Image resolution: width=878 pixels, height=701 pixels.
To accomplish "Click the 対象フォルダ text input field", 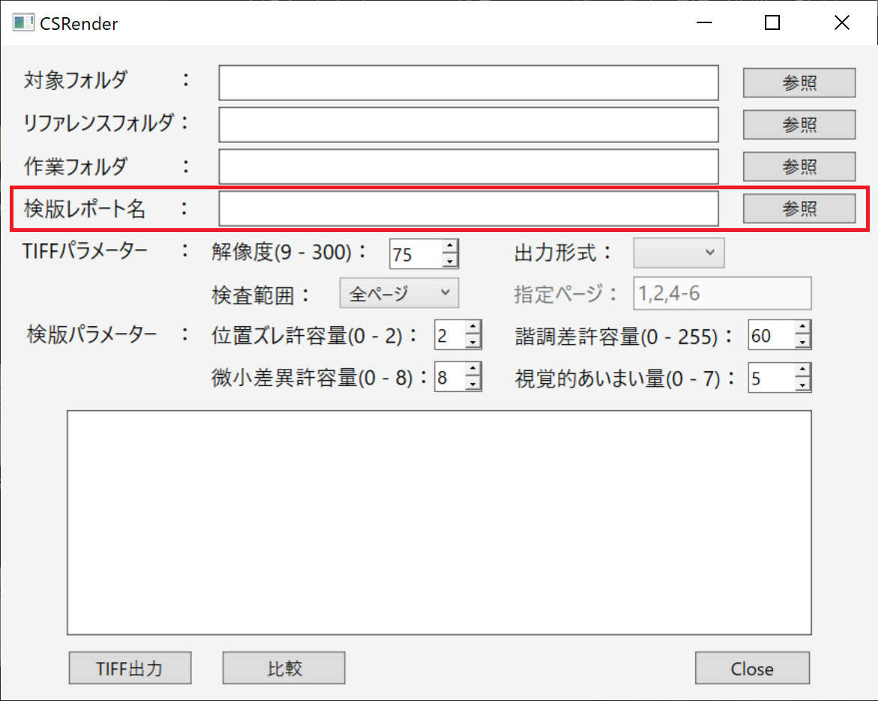I will click(468, 83).
